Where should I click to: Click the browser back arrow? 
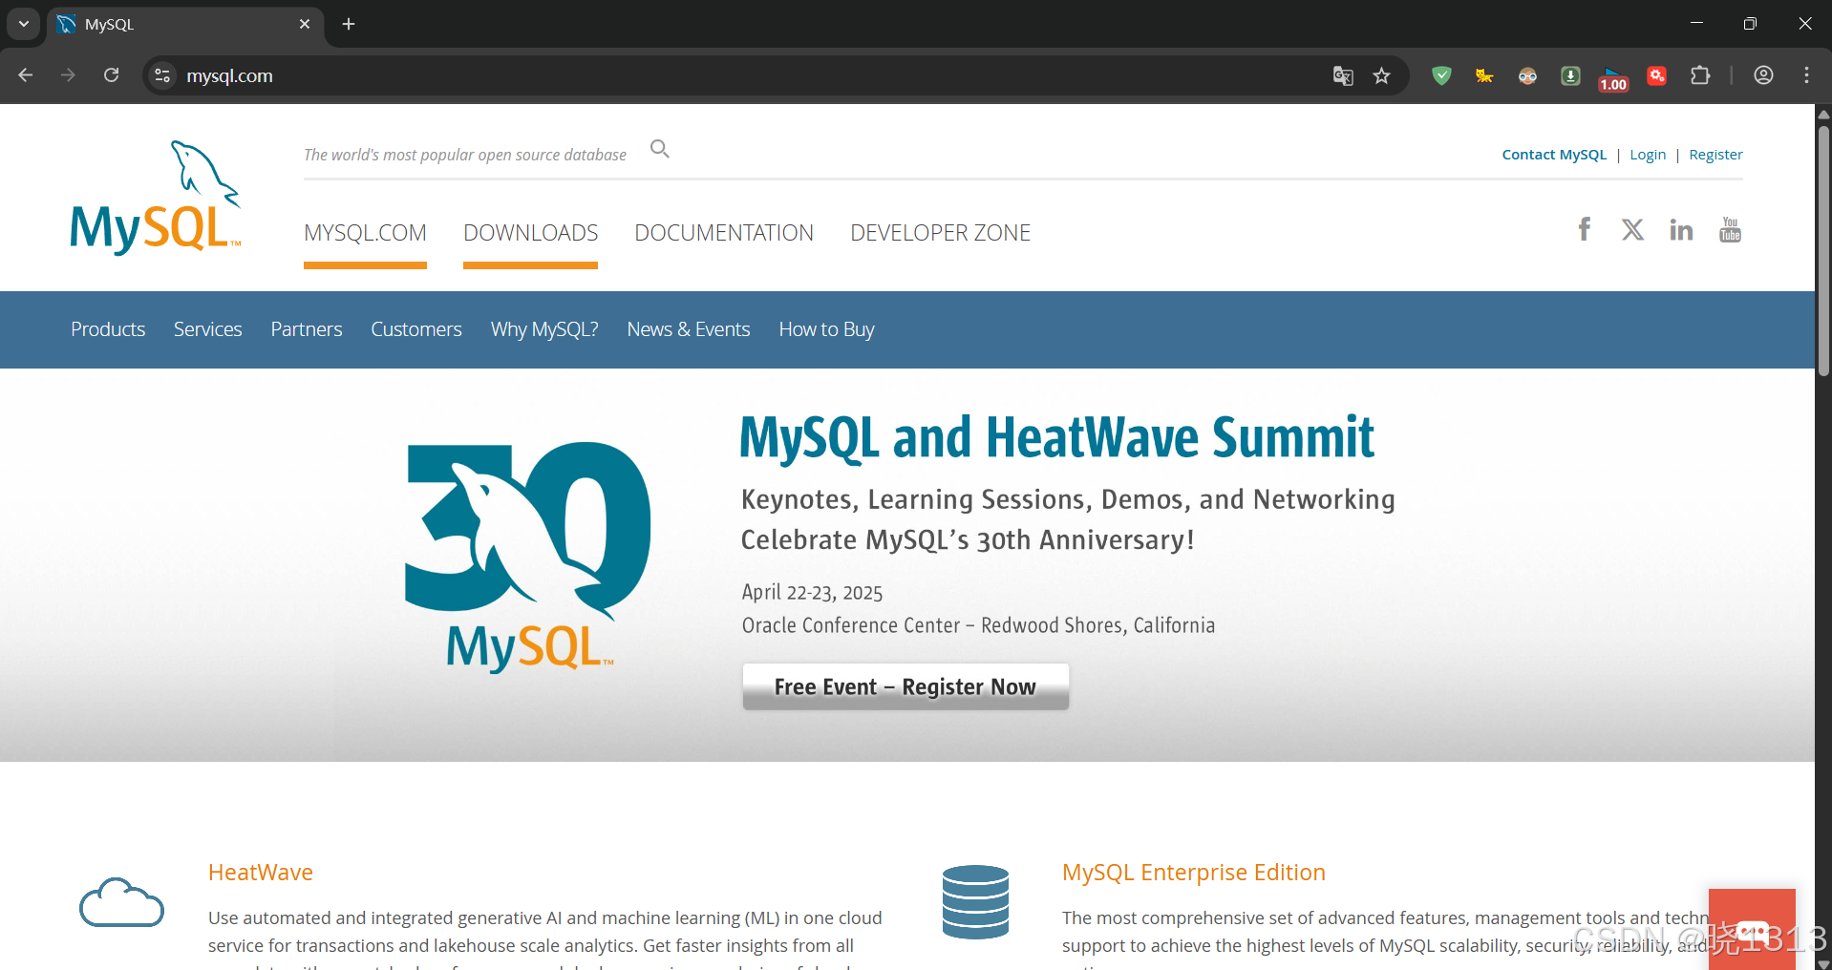(26, 75)
